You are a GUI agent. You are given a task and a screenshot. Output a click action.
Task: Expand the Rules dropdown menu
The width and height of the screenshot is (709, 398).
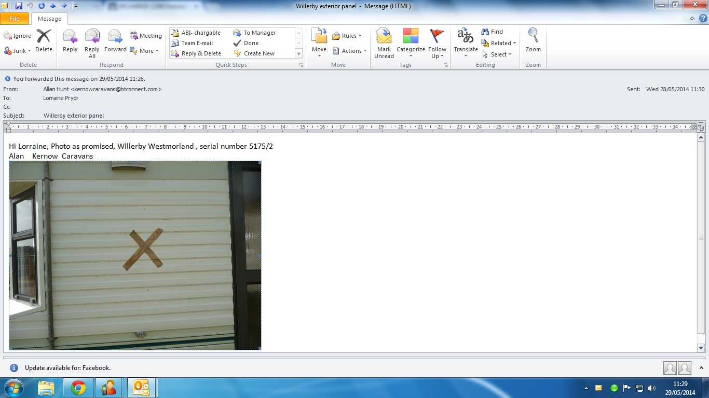347,36
